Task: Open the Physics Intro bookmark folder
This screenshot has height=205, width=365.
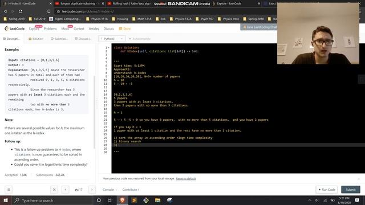Action: coord(228,19)
